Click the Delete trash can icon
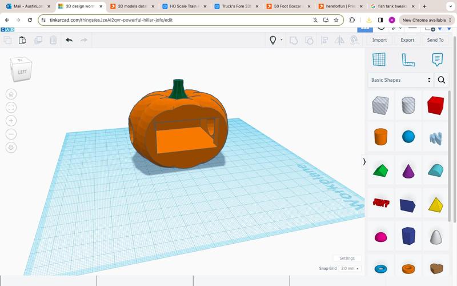The width and height of the screenshot is (457, 286). (53, 40)
